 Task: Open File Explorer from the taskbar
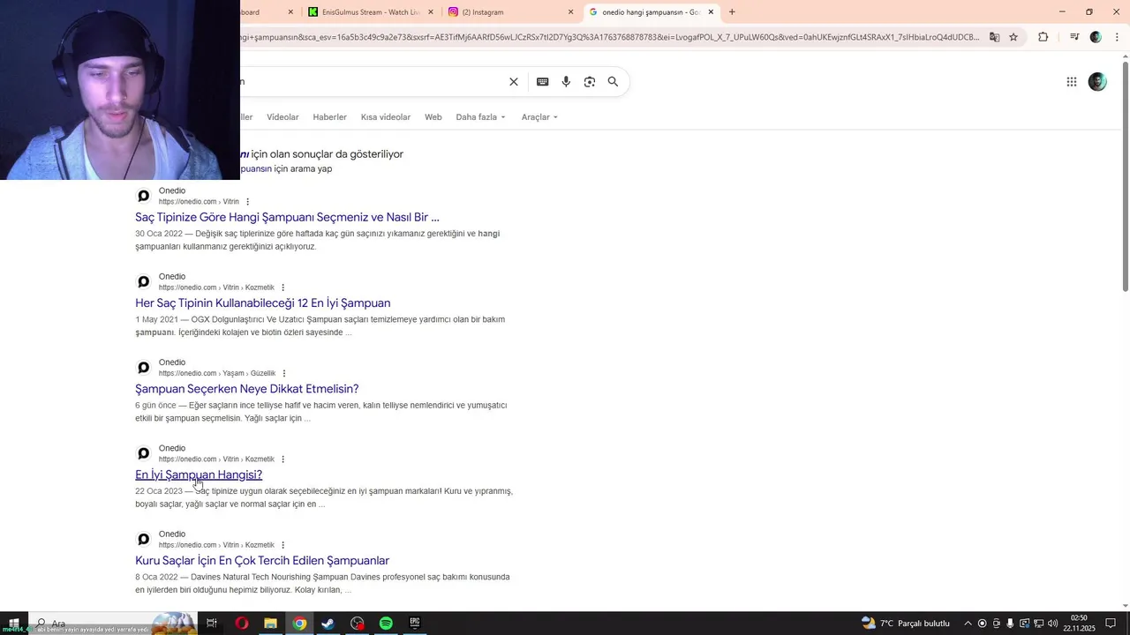270,624
